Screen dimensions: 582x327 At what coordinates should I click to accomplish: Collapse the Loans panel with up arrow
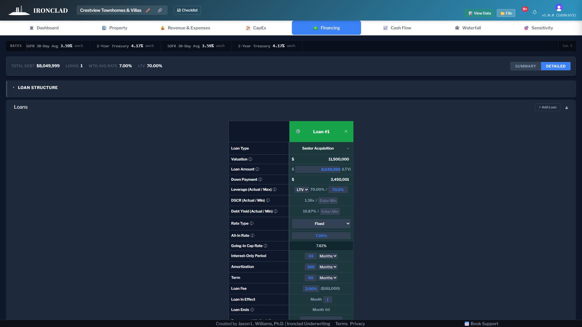pos(567,107)
